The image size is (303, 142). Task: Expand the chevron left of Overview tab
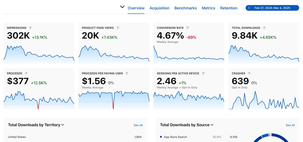point(122,7)
